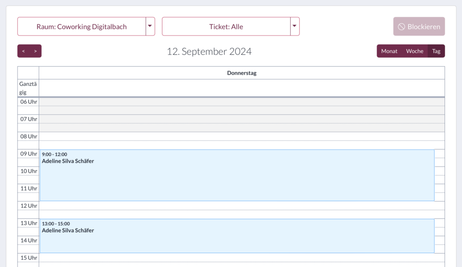
Task: Click the 07 Uhr time slot
Action: (241, 119)
